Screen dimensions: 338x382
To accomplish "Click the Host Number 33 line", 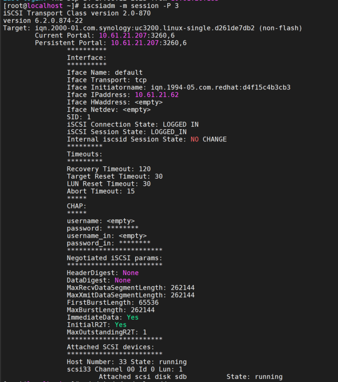I will point(126,362).
